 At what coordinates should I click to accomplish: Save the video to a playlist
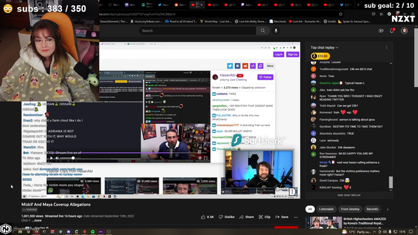click(x=281, y=217)
